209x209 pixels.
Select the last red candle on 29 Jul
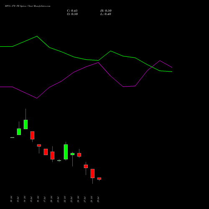99,178
